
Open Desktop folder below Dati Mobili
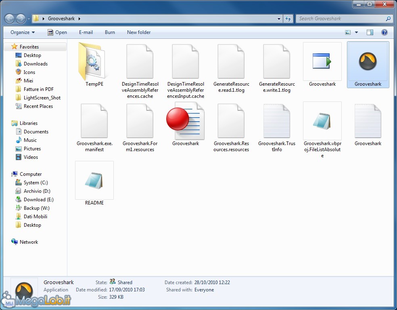(32, 225)
